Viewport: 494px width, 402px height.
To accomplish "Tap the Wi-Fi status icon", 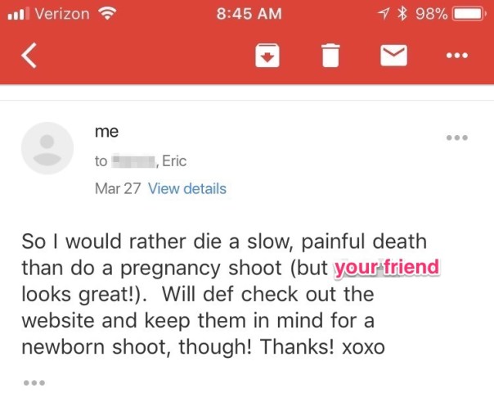I will coord(106,13).
